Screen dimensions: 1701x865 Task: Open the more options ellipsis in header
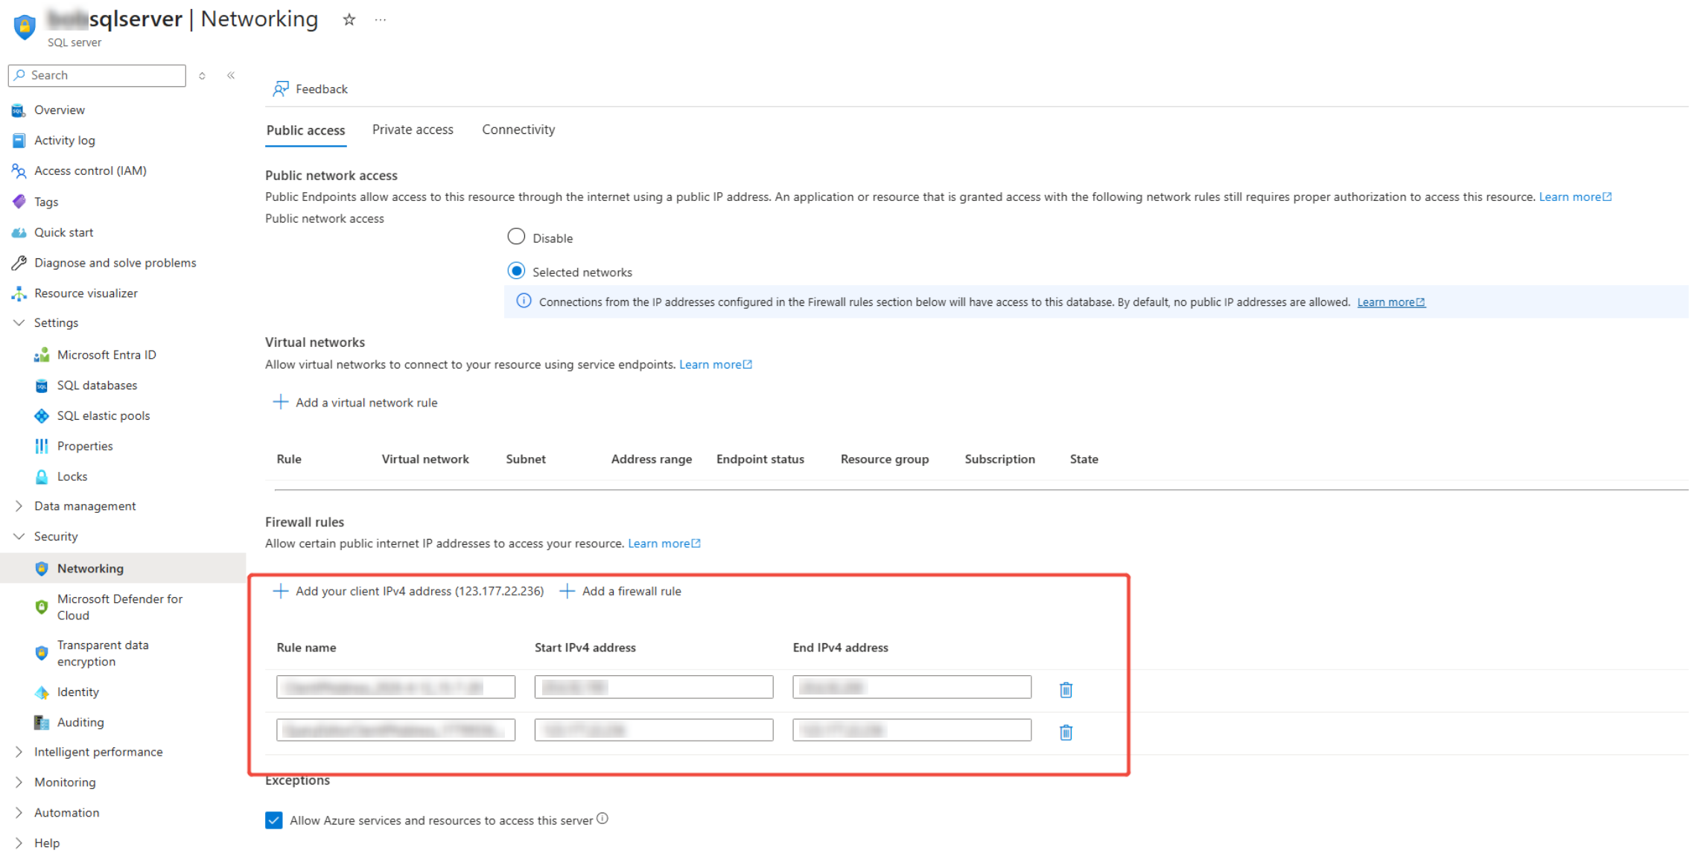[381, 20]
